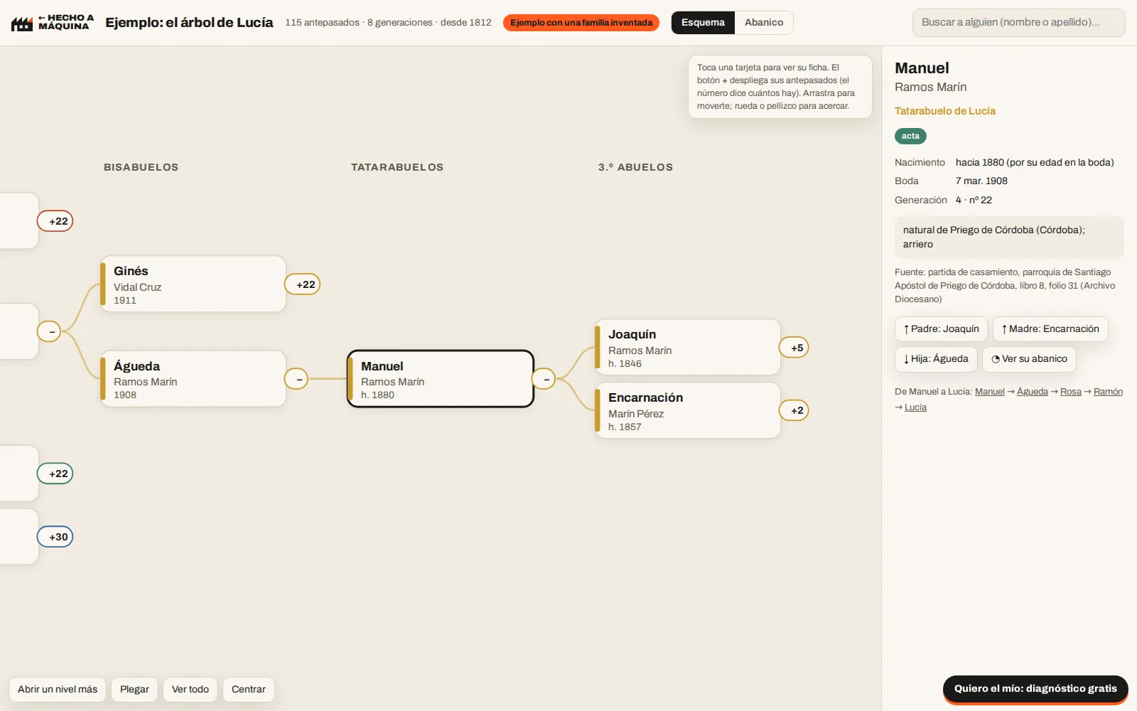Collapse Águeda Ramos Marín's branch

[x=296, y=379]
